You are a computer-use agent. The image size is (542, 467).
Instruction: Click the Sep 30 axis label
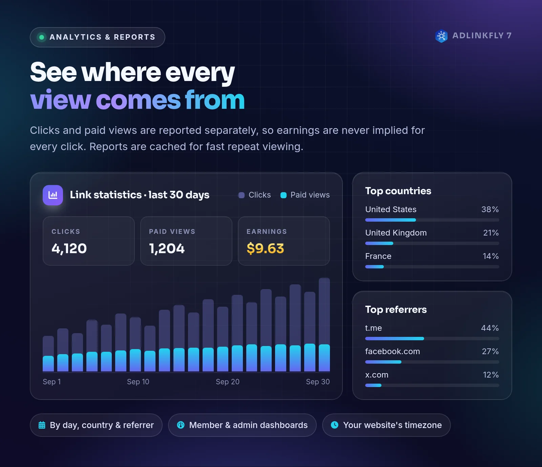318,382
